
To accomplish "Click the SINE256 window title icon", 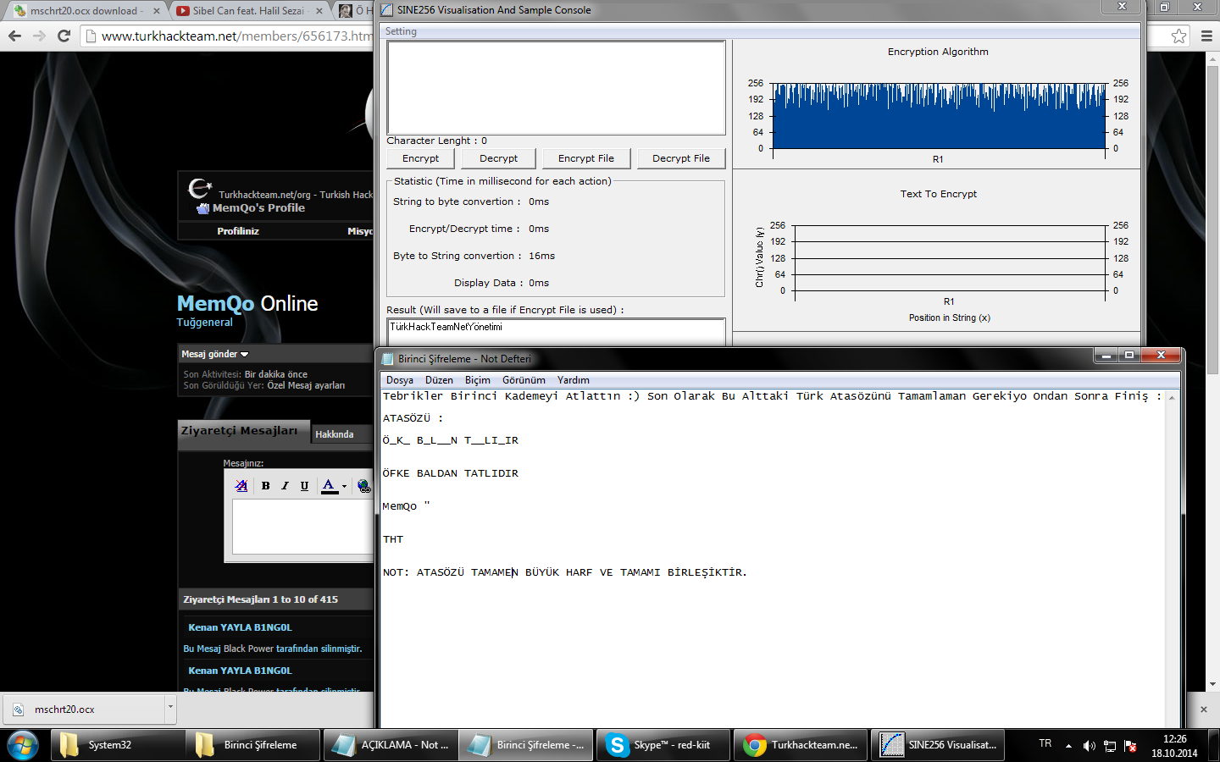I will (x=386, y=10).
